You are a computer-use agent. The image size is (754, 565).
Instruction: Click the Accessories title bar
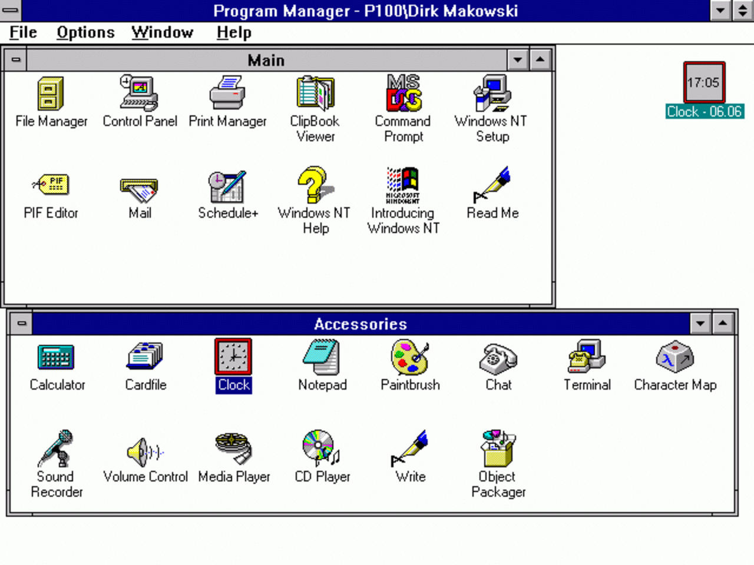coord(361,324)
